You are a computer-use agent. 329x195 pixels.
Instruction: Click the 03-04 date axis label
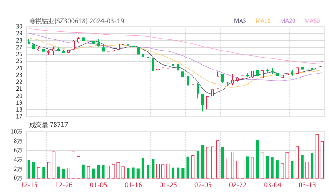click(x=273, y=185)
